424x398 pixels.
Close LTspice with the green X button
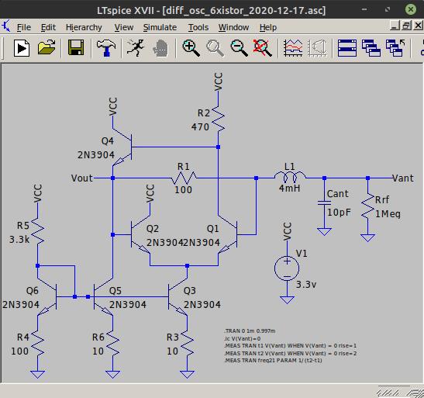(411, 9)
